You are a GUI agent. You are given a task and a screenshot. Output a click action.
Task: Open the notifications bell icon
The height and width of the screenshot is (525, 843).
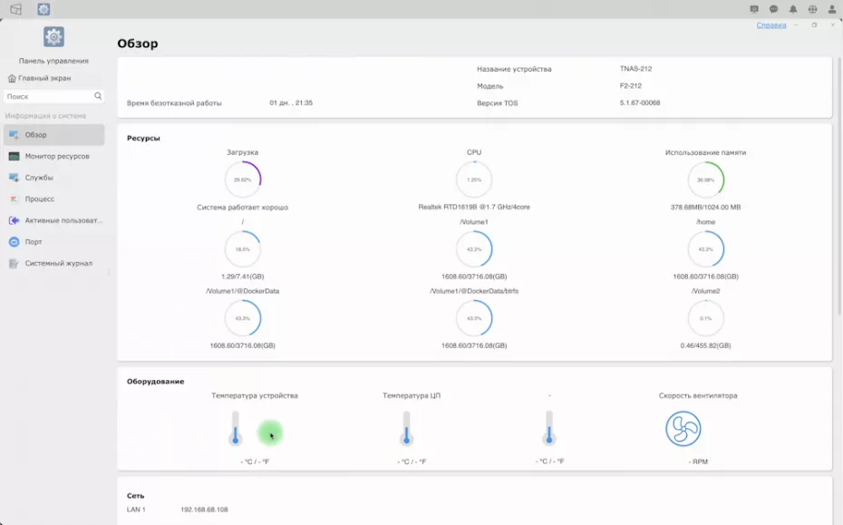click(793, 9)
